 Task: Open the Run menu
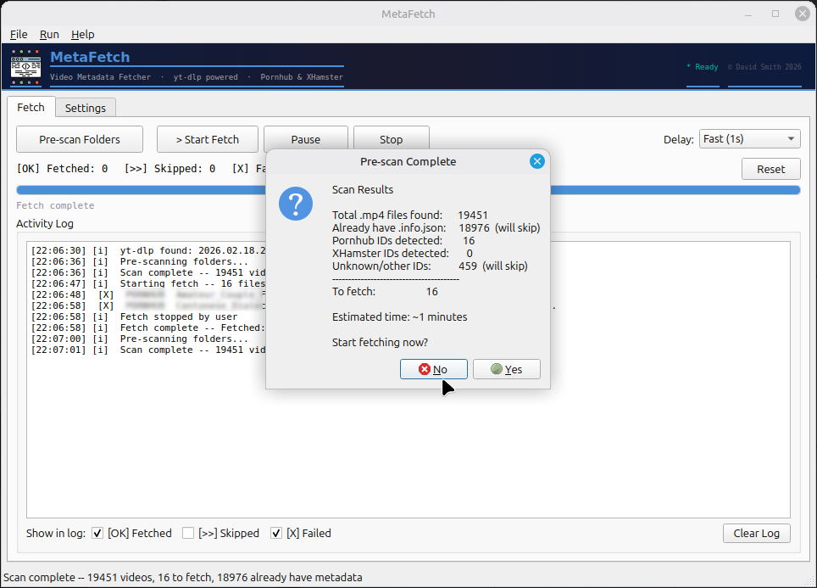[49, 34]
